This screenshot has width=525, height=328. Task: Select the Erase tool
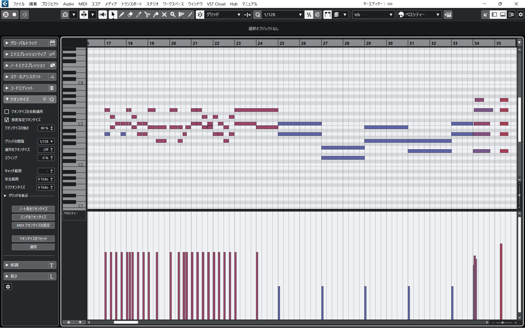point(130,14)
